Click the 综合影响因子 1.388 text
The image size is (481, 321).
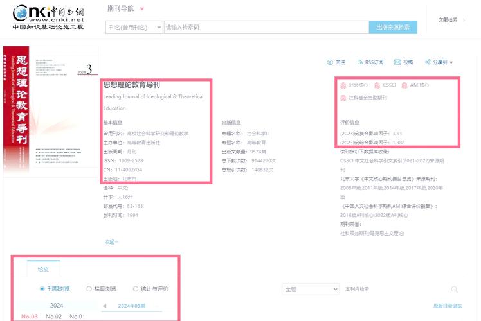372,143
